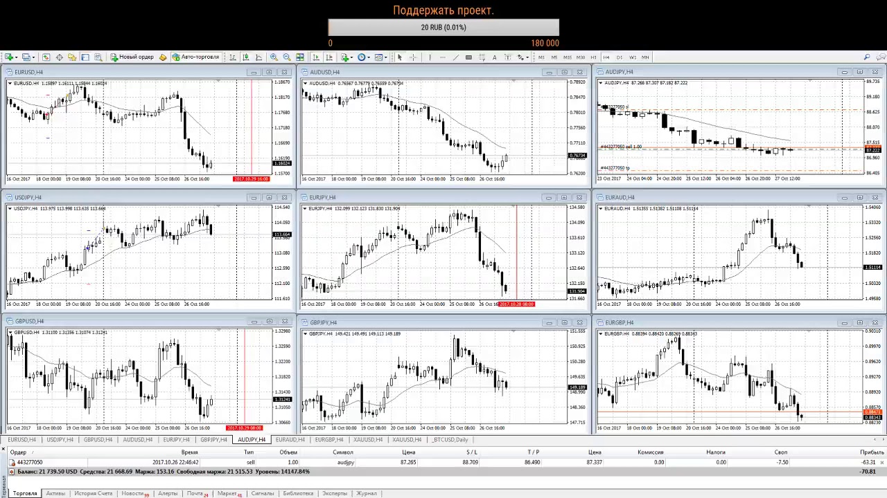Open the Profiles icon in toolbar

(x=26, y=57)
